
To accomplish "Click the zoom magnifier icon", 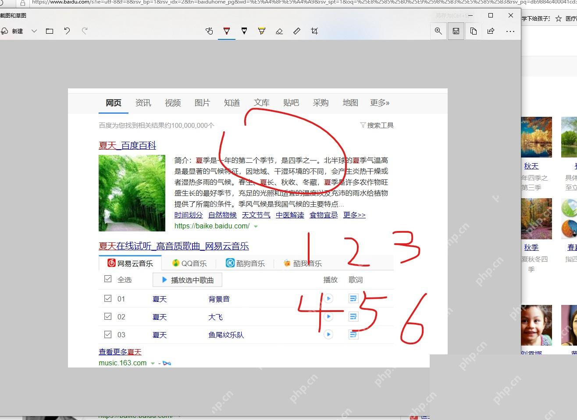I will pyautogui.click(x=438, y=31).
